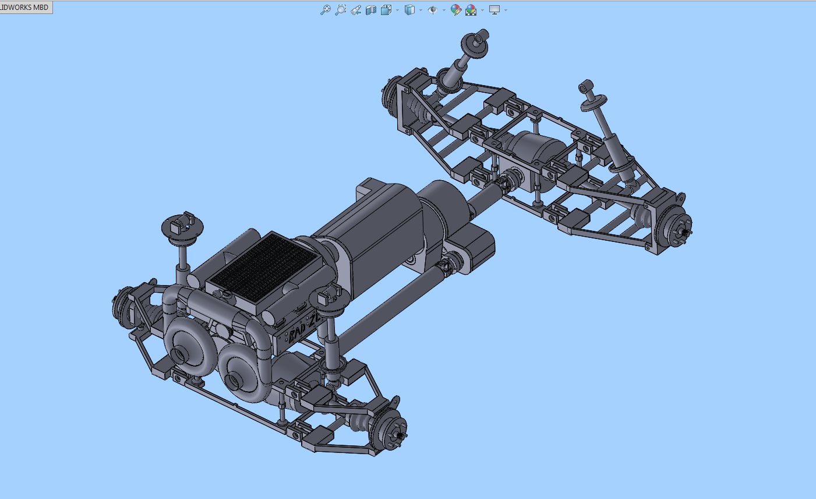Open the View Settings dropdown arrow
816x499 pixels.
[x=506, y=10]
